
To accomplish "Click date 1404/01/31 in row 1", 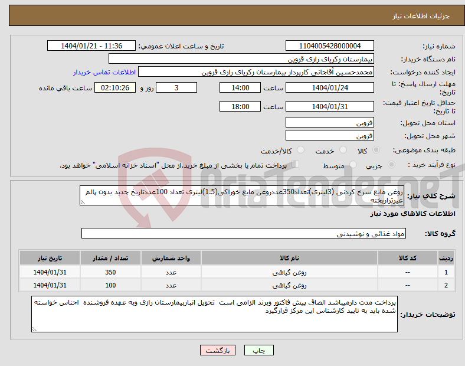I will click(x=50, y=272).
